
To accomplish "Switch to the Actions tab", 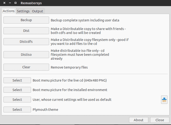I will tap(9, 11).
